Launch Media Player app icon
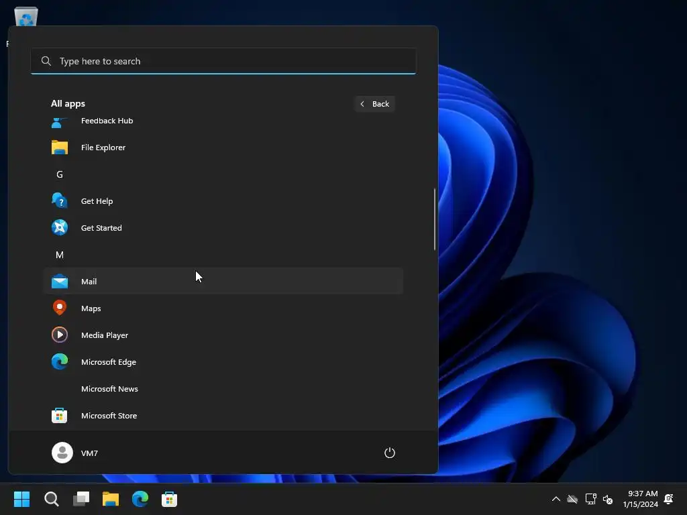Viewport: 687px width, 515px height. click(x=59, y=335)
